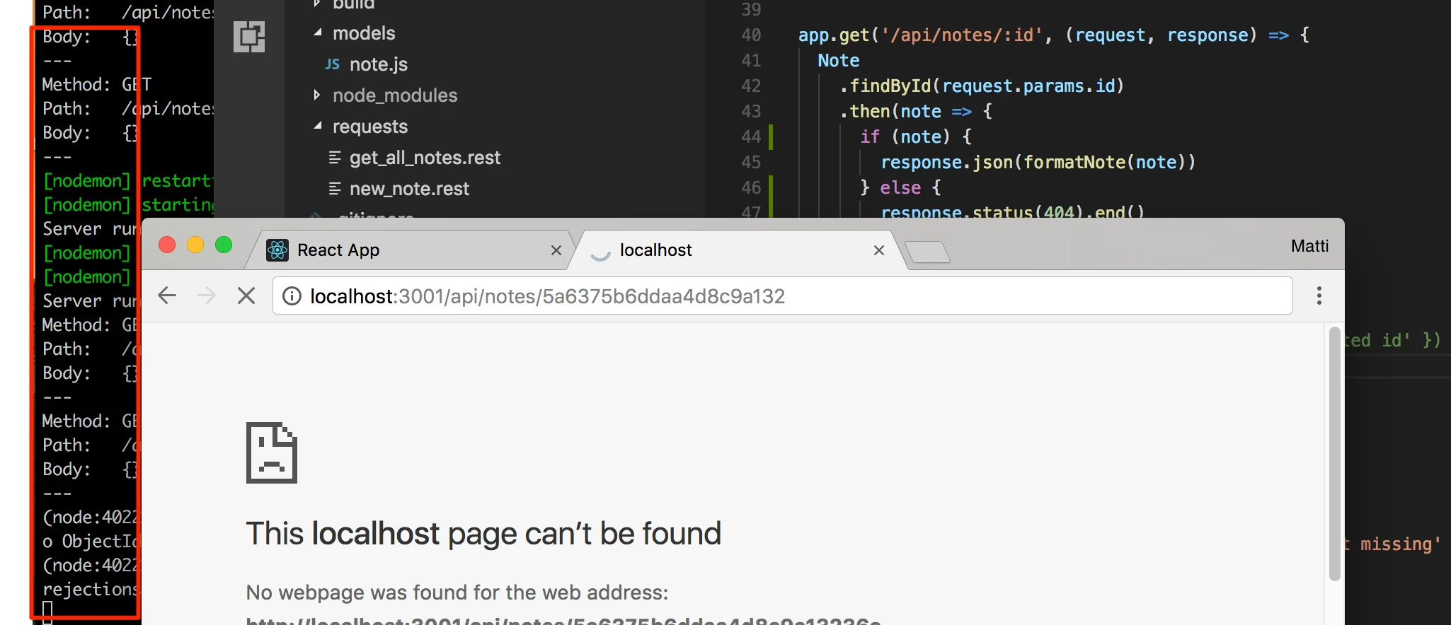
Task: Click the JS file icon beside note.js
Action: (x=333, y=64)
